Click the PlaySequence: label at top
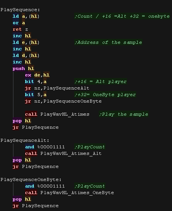Image resolution: width=172 pixels, height=211 pixels. pyautogui.click(x=20, y=10)
